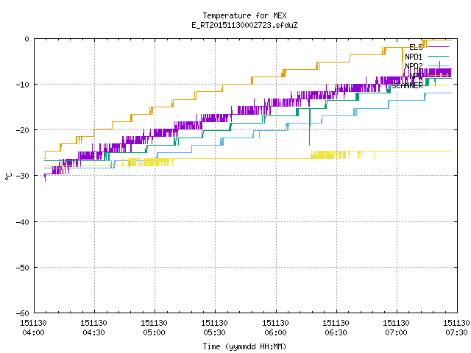
Task: Click the x-axis tick label 07:30
Action: [456, 332]
